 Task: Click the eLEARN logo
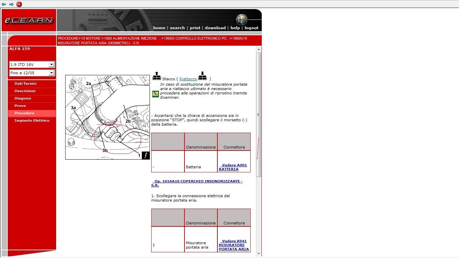(x=29, y=20)
